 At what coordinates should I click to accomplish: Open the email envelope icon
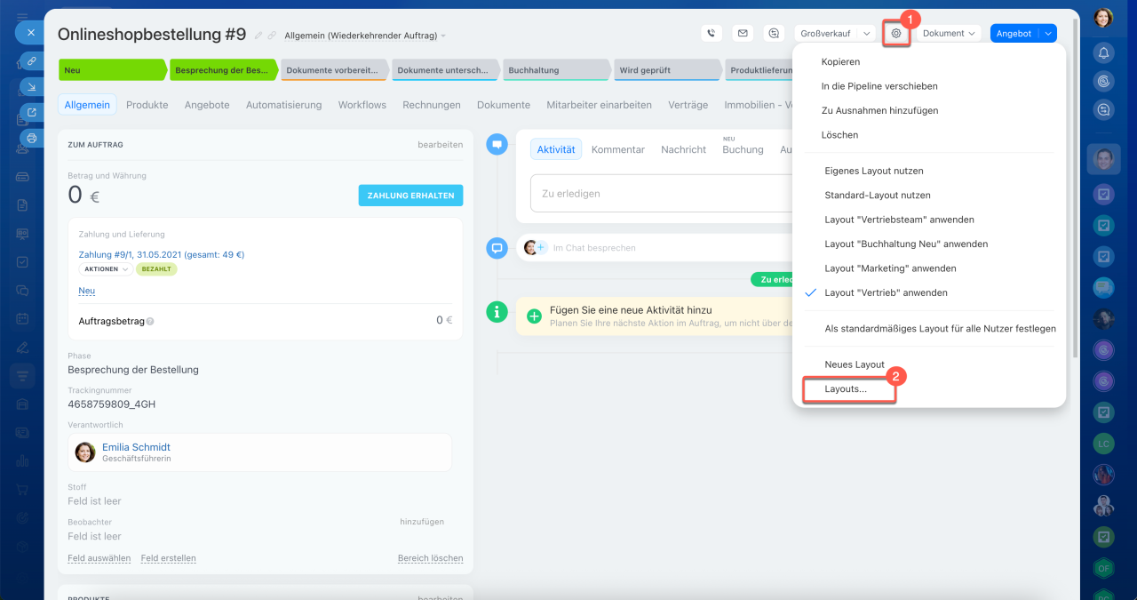pos(743,34)
